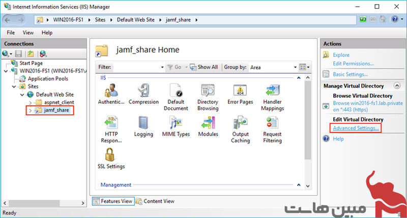Click the Forward navigation arrow

point(21,20)
